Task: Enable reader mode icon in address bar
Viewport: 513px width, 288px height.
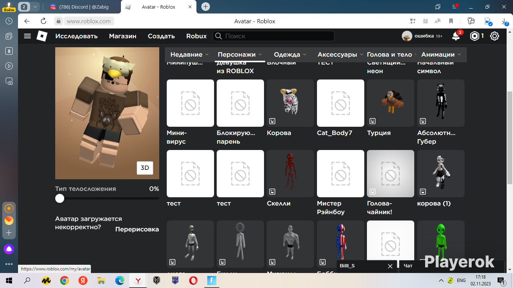Action: point(425,21)
